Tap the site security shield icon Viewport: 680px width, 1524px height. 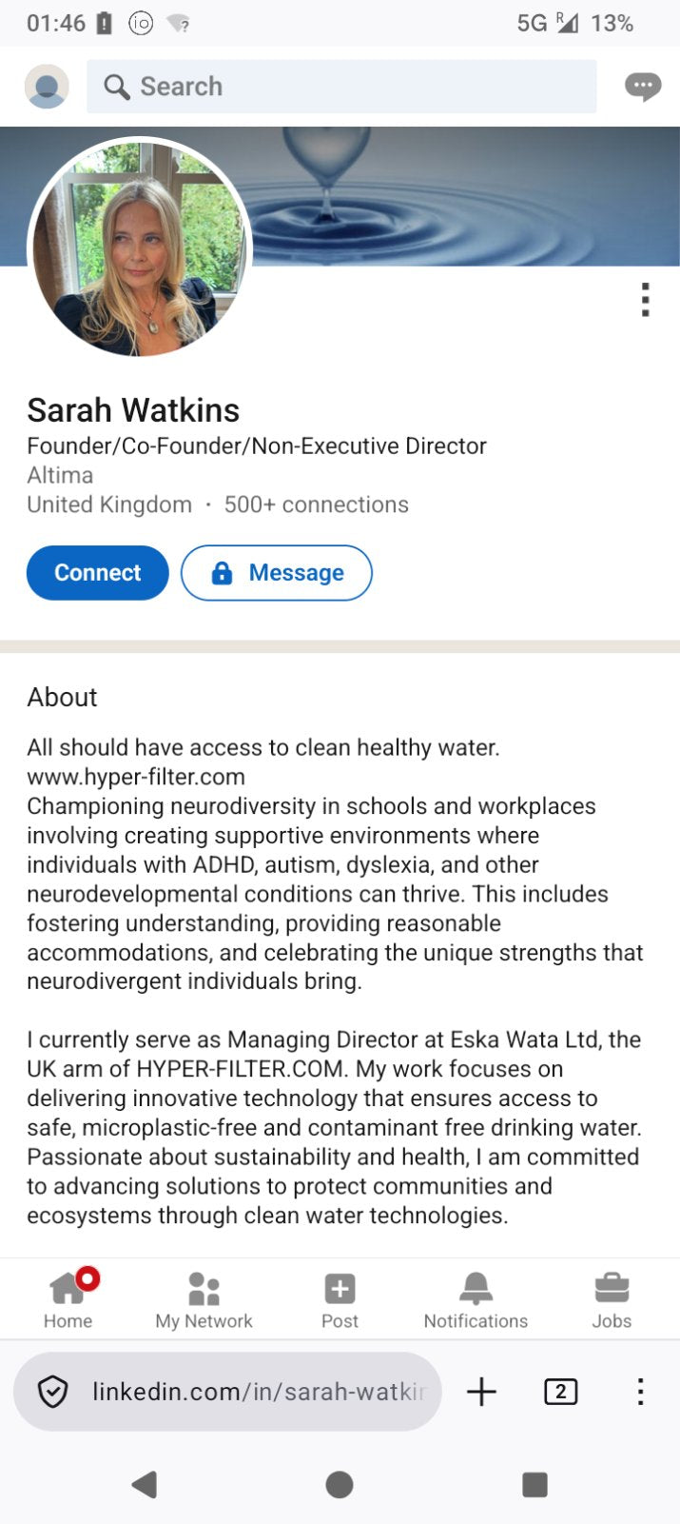(52, 1392)
